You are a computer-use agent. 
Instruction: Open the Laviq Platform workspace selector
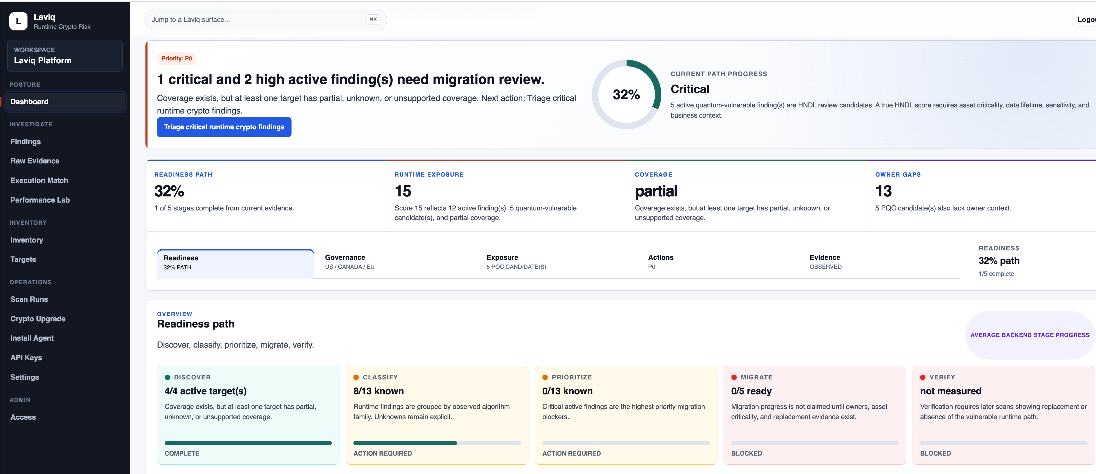(x=65, y=56)
